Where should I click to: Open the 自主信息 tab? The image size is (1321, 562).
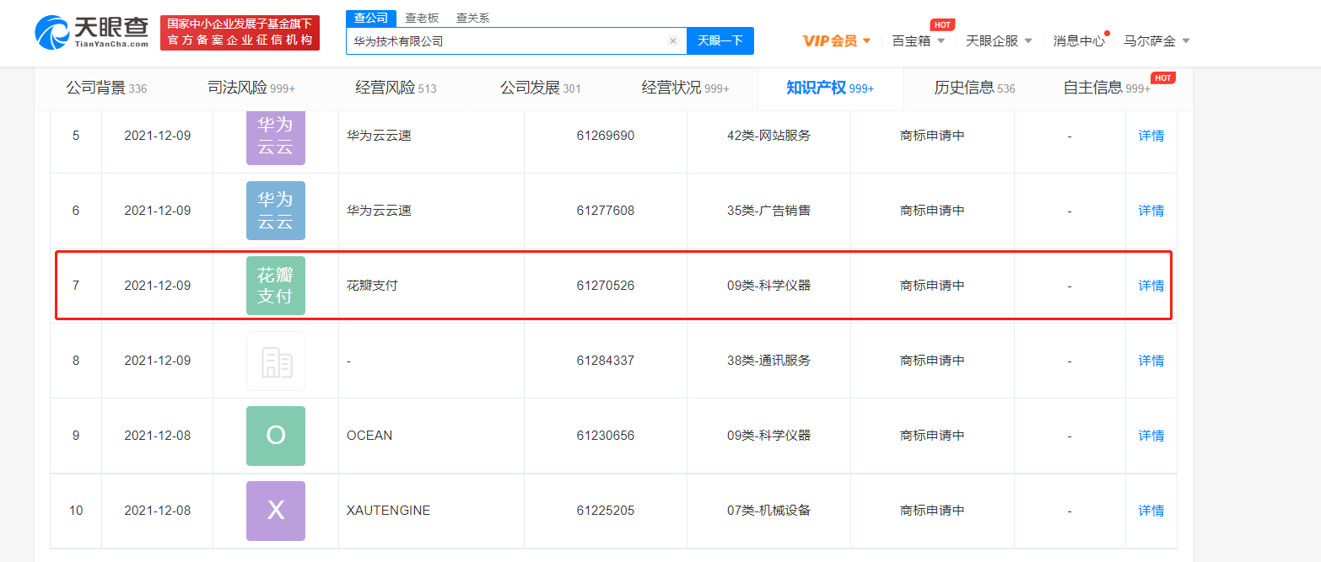tap(1107, 88)
